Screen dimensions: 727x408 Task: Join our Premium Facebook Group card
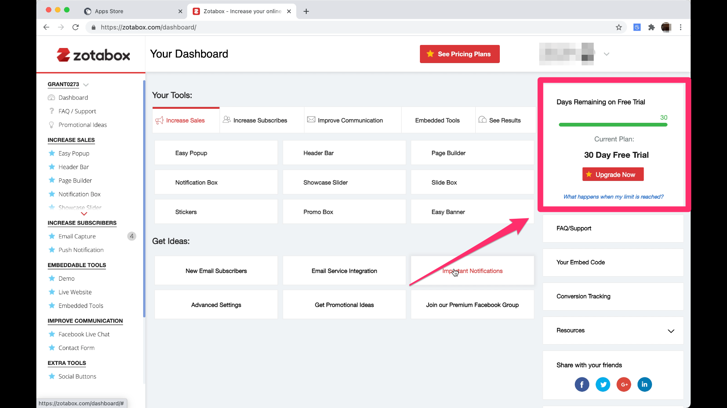tap(472, 305)
